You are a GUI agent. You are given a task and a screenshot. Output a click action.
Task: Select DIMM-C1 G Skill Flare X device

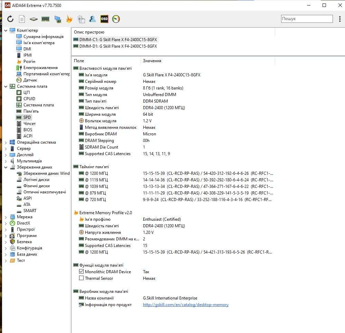tap(115, 40)
